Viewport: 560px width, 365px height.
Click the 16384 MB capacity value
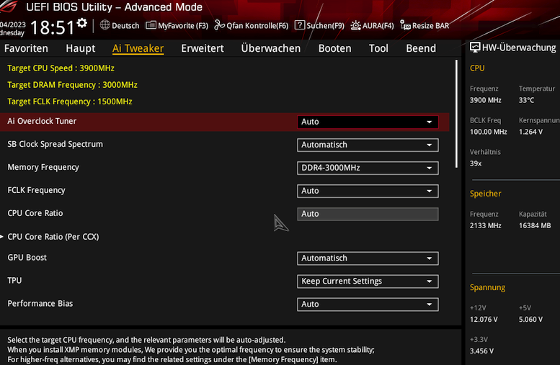(x=535, y=225)
